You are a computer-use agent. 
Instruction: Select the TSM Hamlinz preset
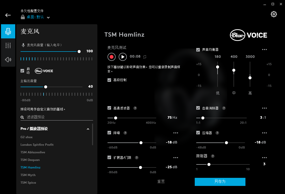tap(30, 167)
